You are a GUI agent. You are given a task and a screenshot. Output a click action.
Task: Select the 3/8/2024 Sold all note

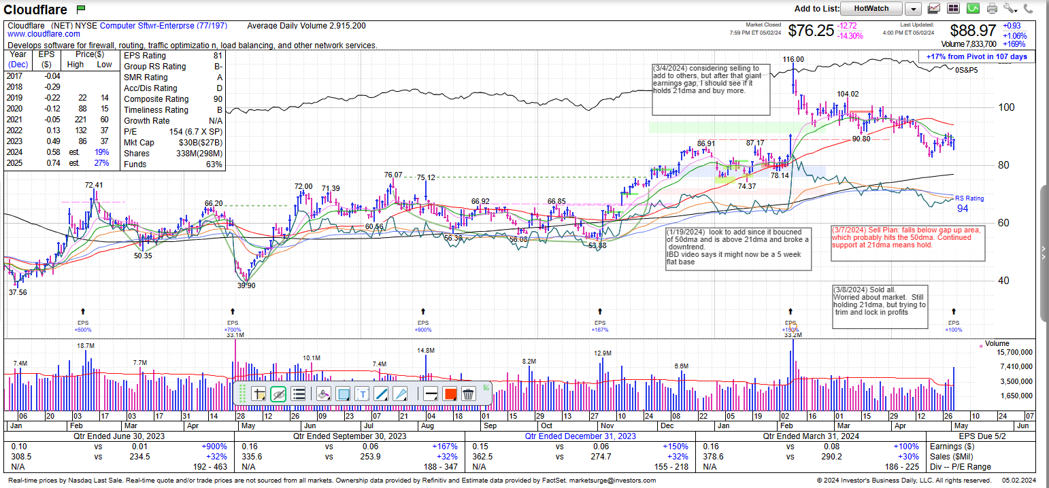(x=880, y=306)
